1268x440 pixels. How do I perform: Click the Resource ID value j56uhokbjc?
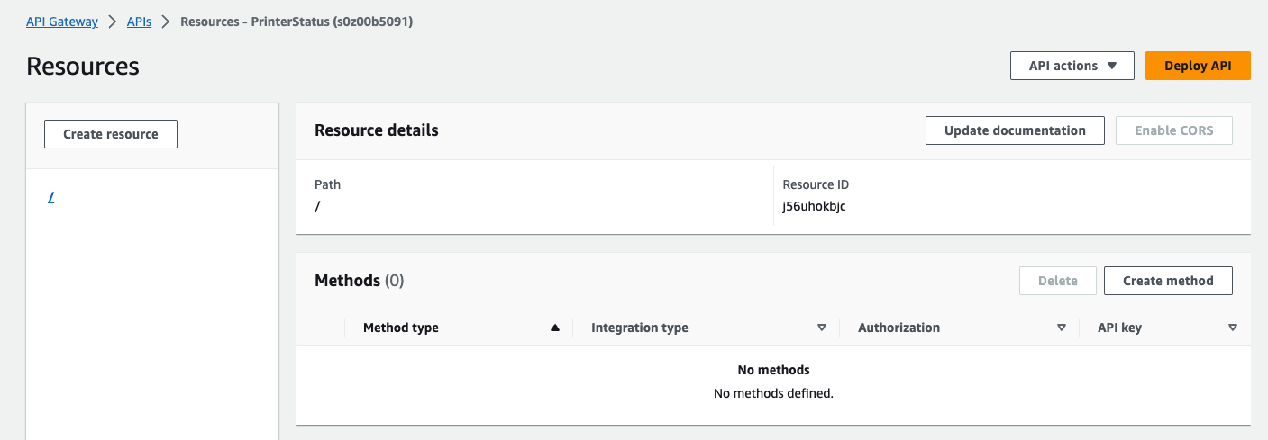click(814, 206)
